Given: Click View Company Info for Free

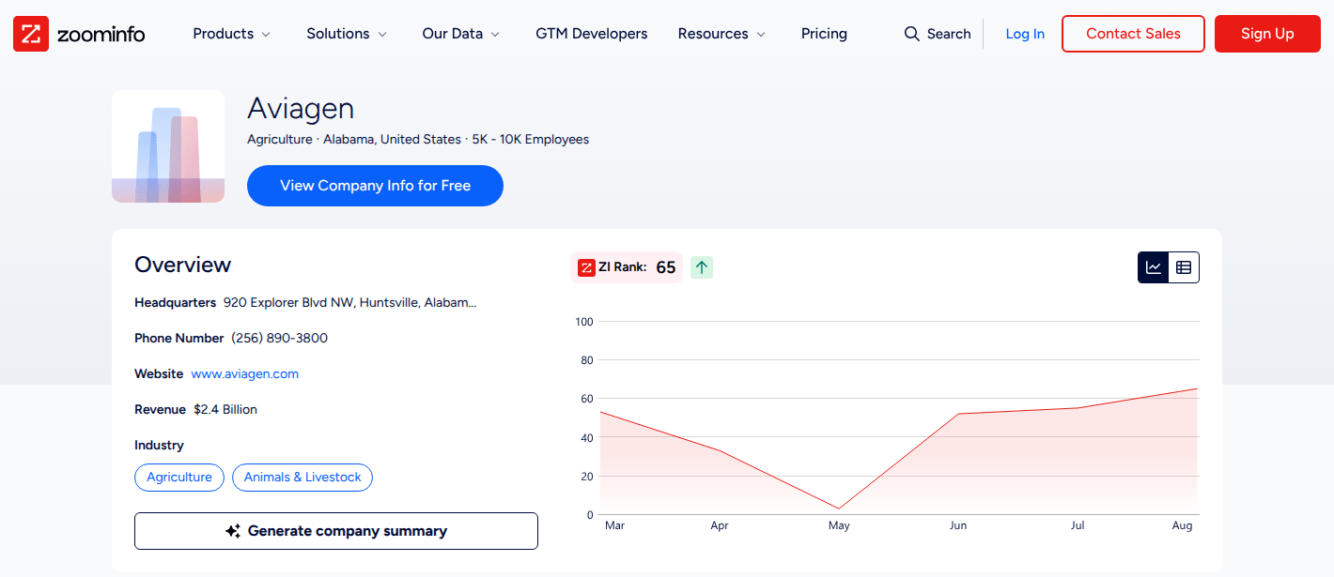Looking at the screenshot, I should (x=375, y=186).
